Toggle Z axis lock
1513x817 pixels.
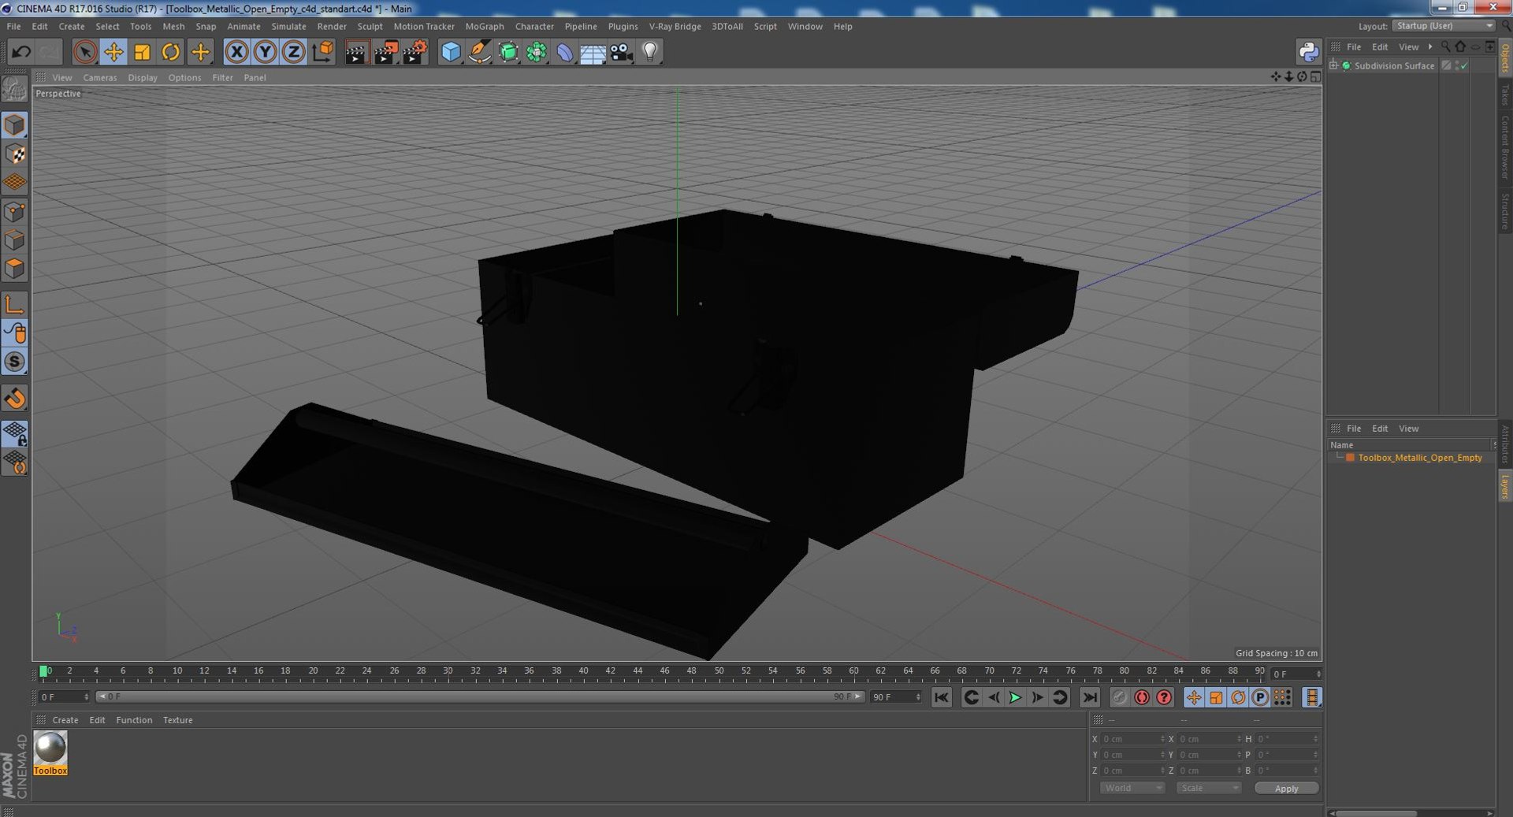pyautogui.click(x=293, y=52)
